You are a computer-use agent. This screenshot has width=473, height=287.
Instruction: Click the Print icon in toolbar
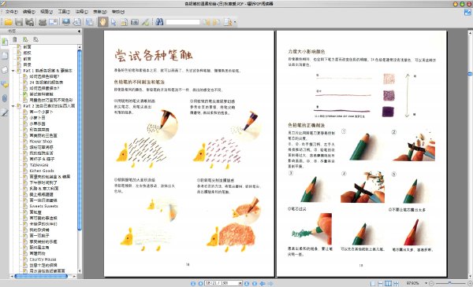[43, 22]
